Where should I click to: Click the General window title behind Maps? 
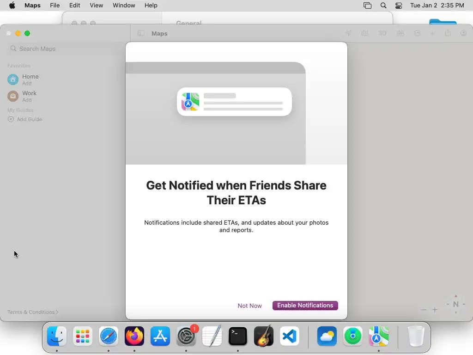189,23
